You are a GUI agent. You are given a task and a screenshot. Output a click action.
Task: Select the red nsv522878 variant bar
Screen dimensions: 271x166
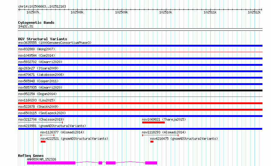(x=140, y=110)
